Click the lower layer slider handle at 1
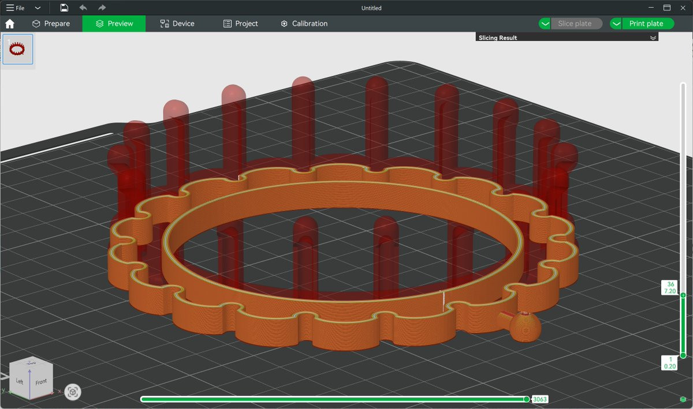Image resolution: width=693 pixels, height=409 pixels. [683, 356]
